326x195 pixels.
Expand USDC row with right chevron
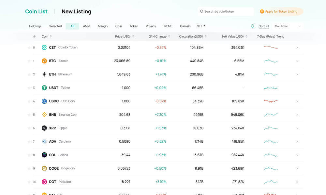click(297, 101)
